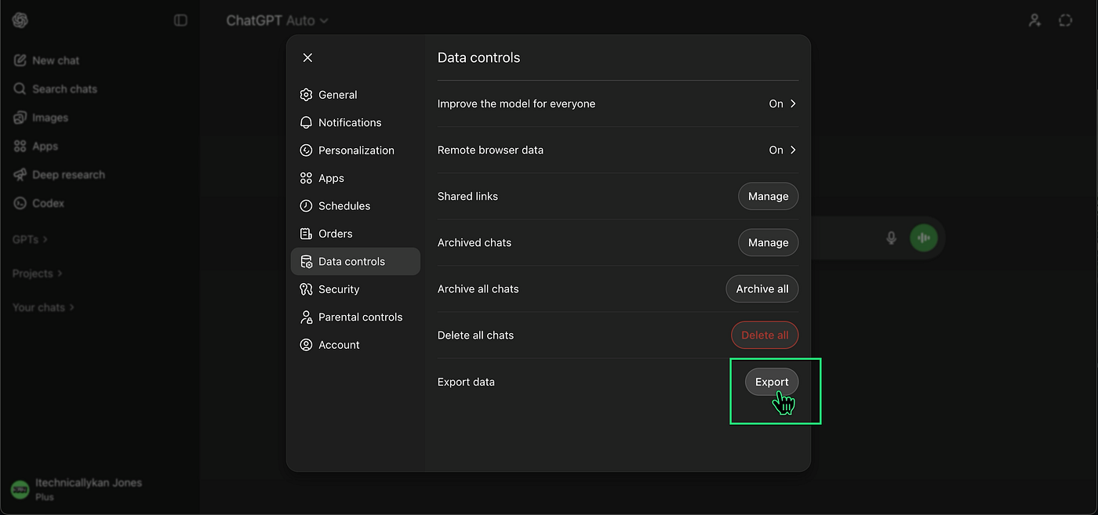Open the Itechnicallykan Jones profile menu

(100, 489)
